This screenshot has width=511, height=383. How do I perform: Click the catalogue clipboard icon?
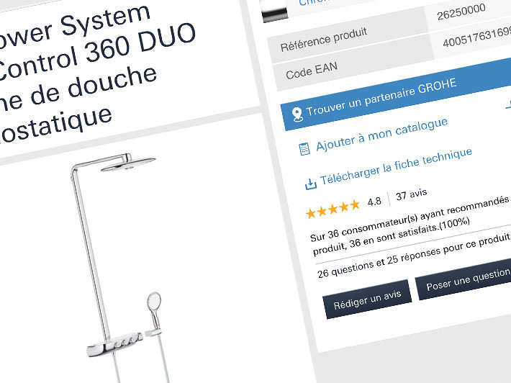pos(304,149)
